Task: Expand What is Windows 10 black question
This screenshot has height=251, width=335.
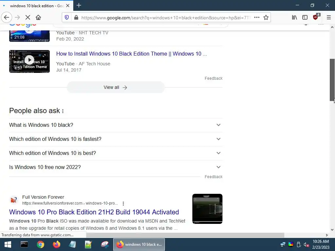Action: [x=115, y=125]
